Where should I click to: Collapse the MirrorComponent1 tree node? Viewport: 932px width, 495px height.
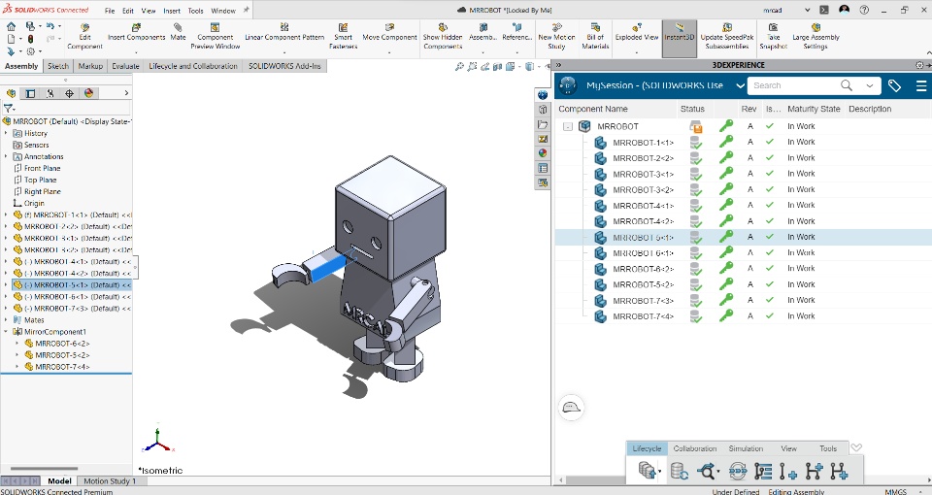(x=6, y=332)
